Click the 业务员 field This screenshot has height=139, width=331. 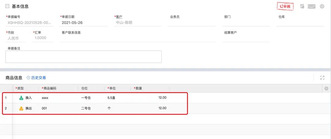[192, 23]
